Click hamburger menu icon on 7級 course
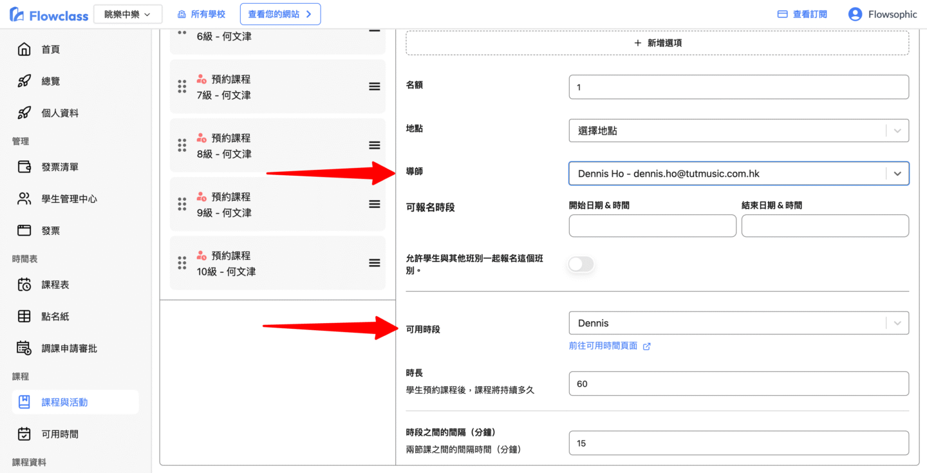The height and width of the screenshot is (473, 927). point(374,87)
